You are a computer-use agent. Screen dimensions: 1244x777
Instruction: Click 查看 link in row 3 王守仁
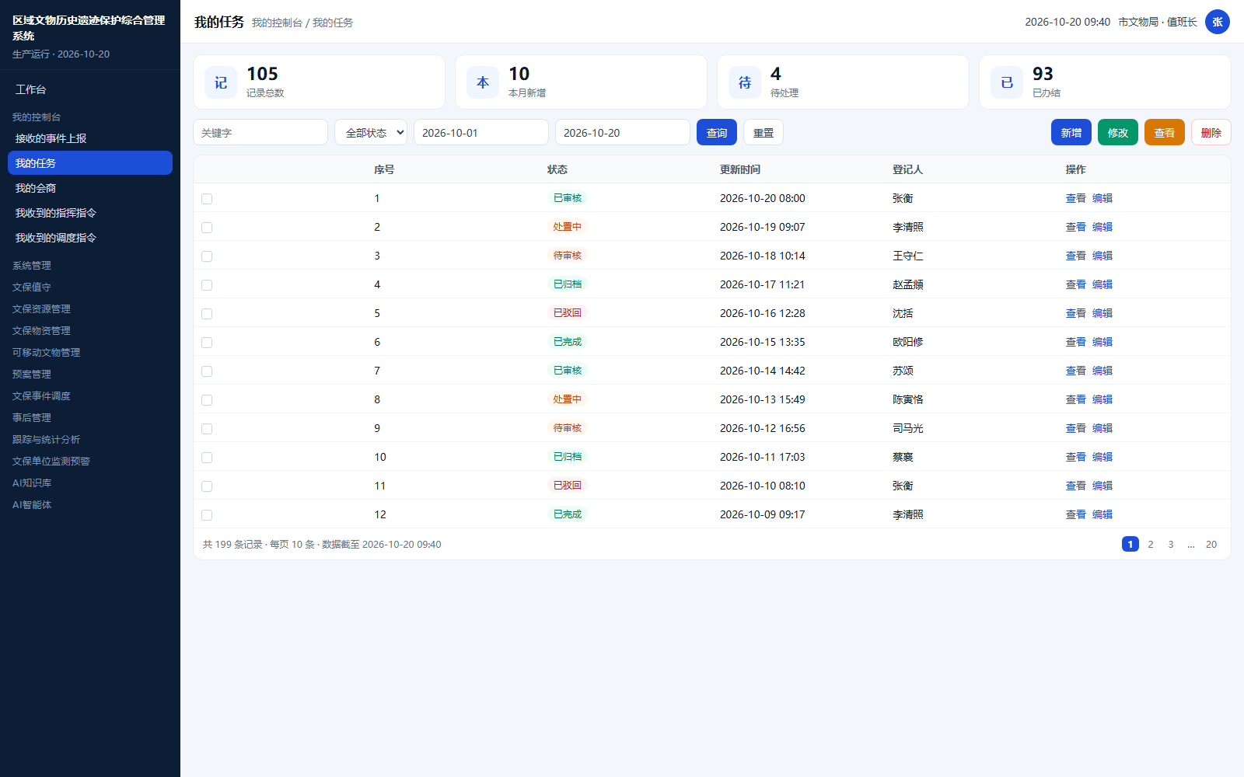tap(1076, 256)
